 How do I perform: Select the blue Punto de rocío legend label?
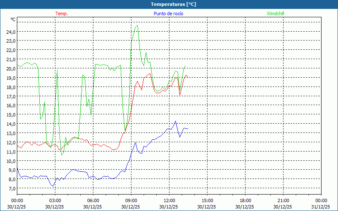pyautogui.click(x=169, y=14)
